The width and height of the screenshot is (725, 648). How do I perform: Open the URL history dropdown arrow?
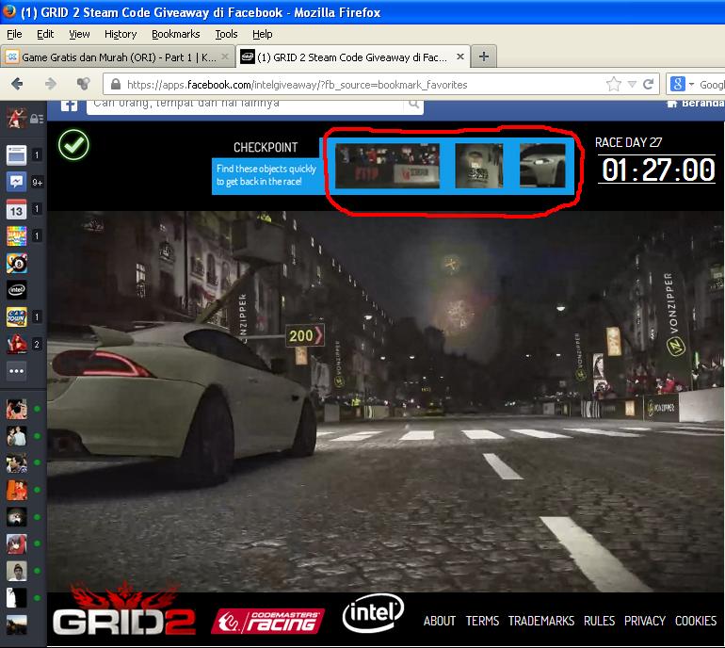click(632, 84)
